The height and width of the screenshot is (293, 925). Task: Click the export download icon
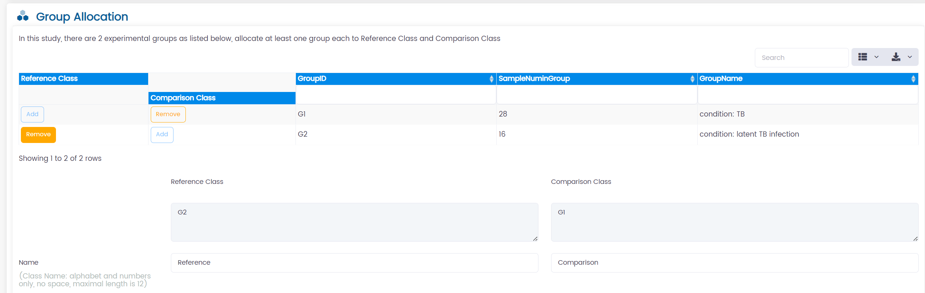[896, 57]
